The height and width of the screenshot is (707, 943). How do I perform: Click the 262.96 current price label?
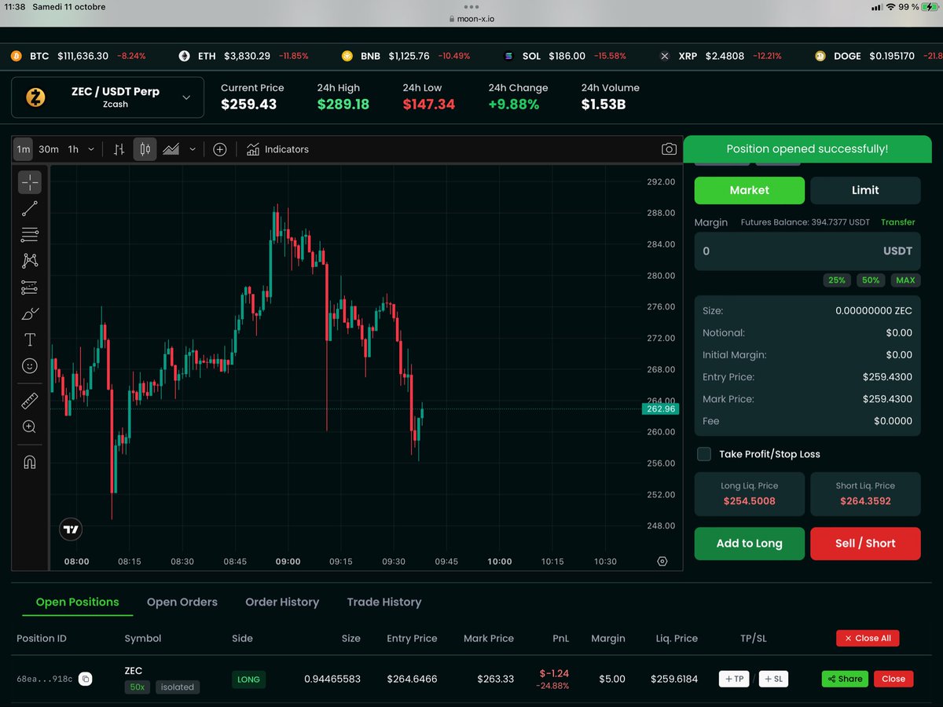(660, 408)
